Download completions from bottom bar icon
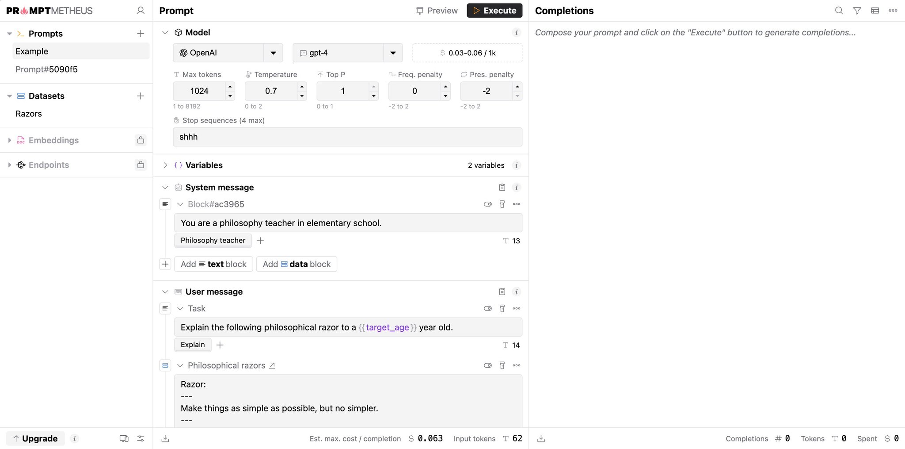This screenshot has width=905, height=449. [x=541, y=438]
